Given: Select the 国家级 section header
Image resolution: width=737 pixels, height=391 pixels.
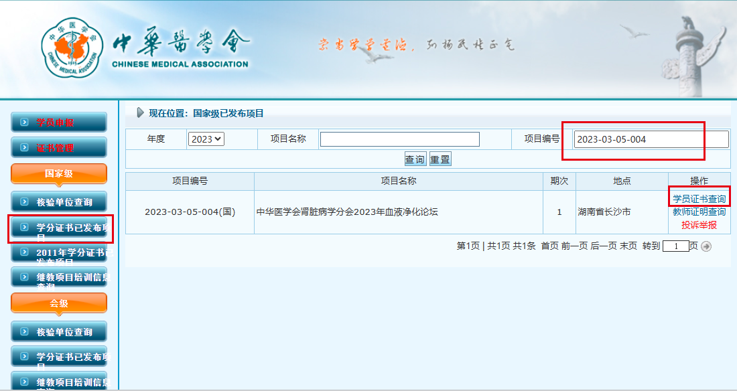Looking at the screenshot, I should tap(59, 174).
